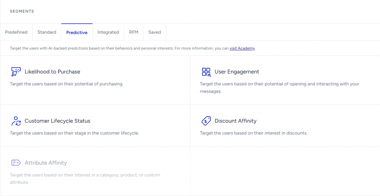Go to the Integrated tab

[x=108, y=32]
